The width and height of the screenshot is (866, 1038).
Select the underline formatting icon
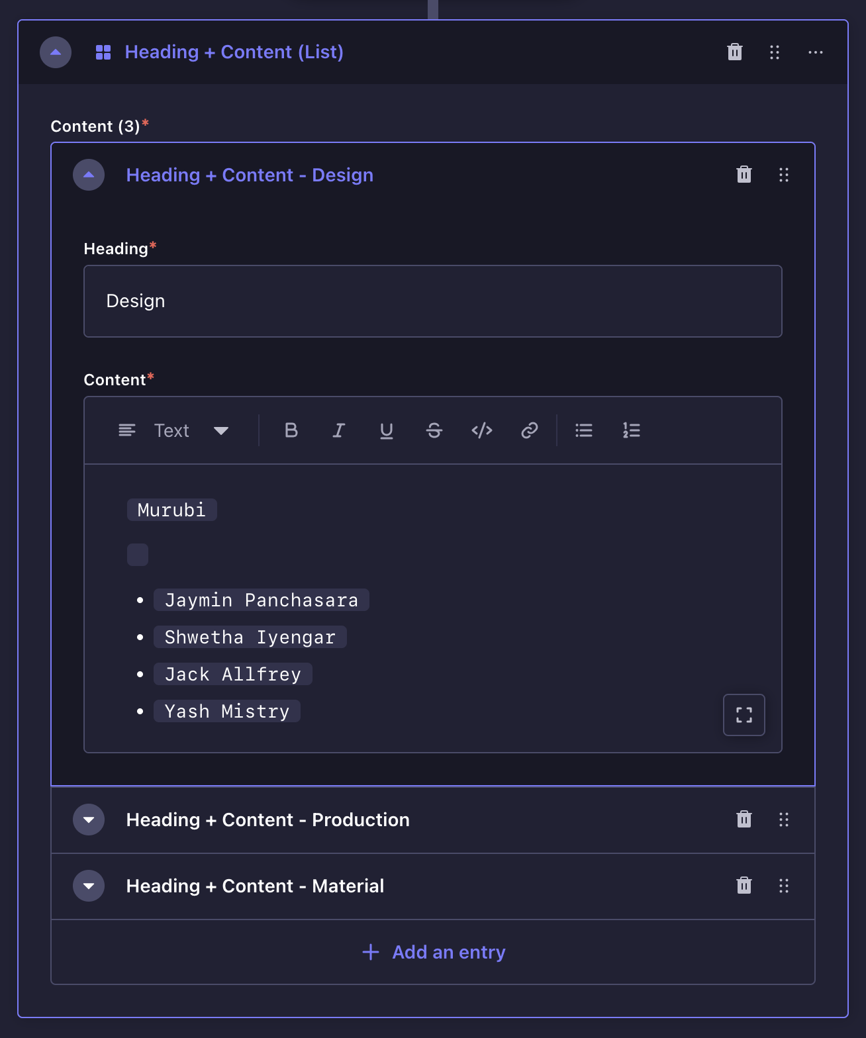tap(386, 430)
